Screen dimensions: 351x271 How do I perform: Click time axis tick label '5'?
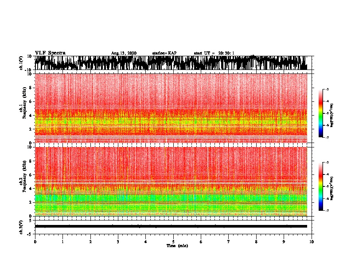pos(173,242)
